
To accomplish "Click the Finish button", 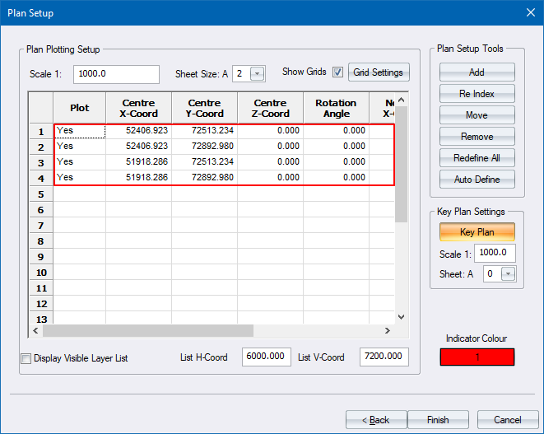I will pyautogui.click(x=438, y=420).
